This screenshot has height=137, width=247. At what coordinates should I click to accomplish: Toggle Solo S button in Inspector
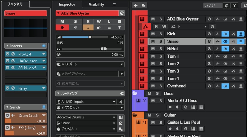[75, 21]
